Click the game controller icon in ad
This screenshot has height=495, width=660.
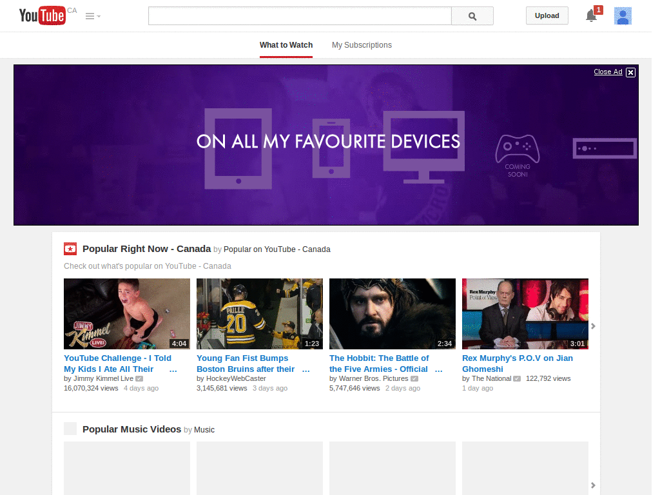pyautogui.click(x=518, y=149)
